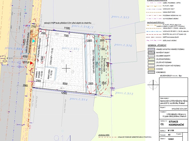Click legend entry DEŠŤOVÁ KANALIZACE
Viewport: 189px width, 141px height.
171,37
